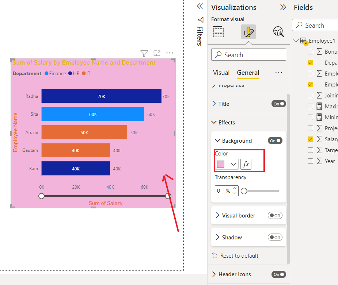Click the Visualizations search box
The height and width of the screenshot is (285, 338).
248,55
